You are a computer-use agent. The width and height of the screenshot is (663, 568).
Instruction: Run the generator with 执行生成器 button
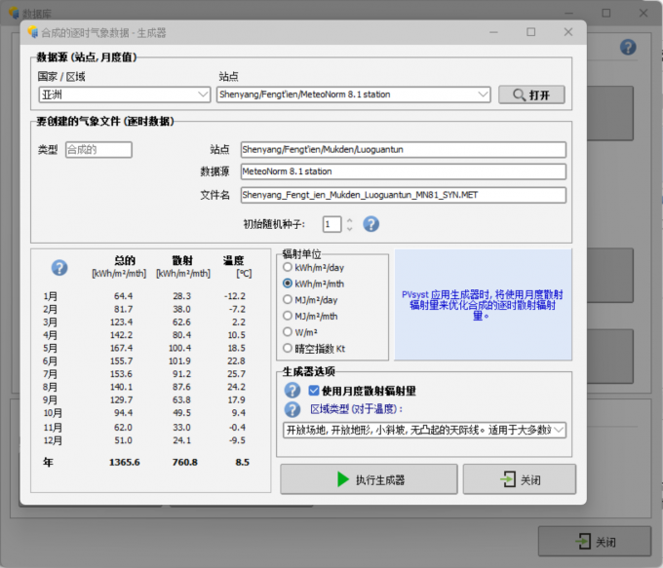coord(369,479)
